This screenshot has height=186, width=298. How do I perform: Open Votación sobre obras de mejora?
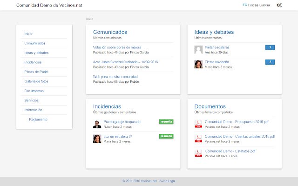coord(117,47)
